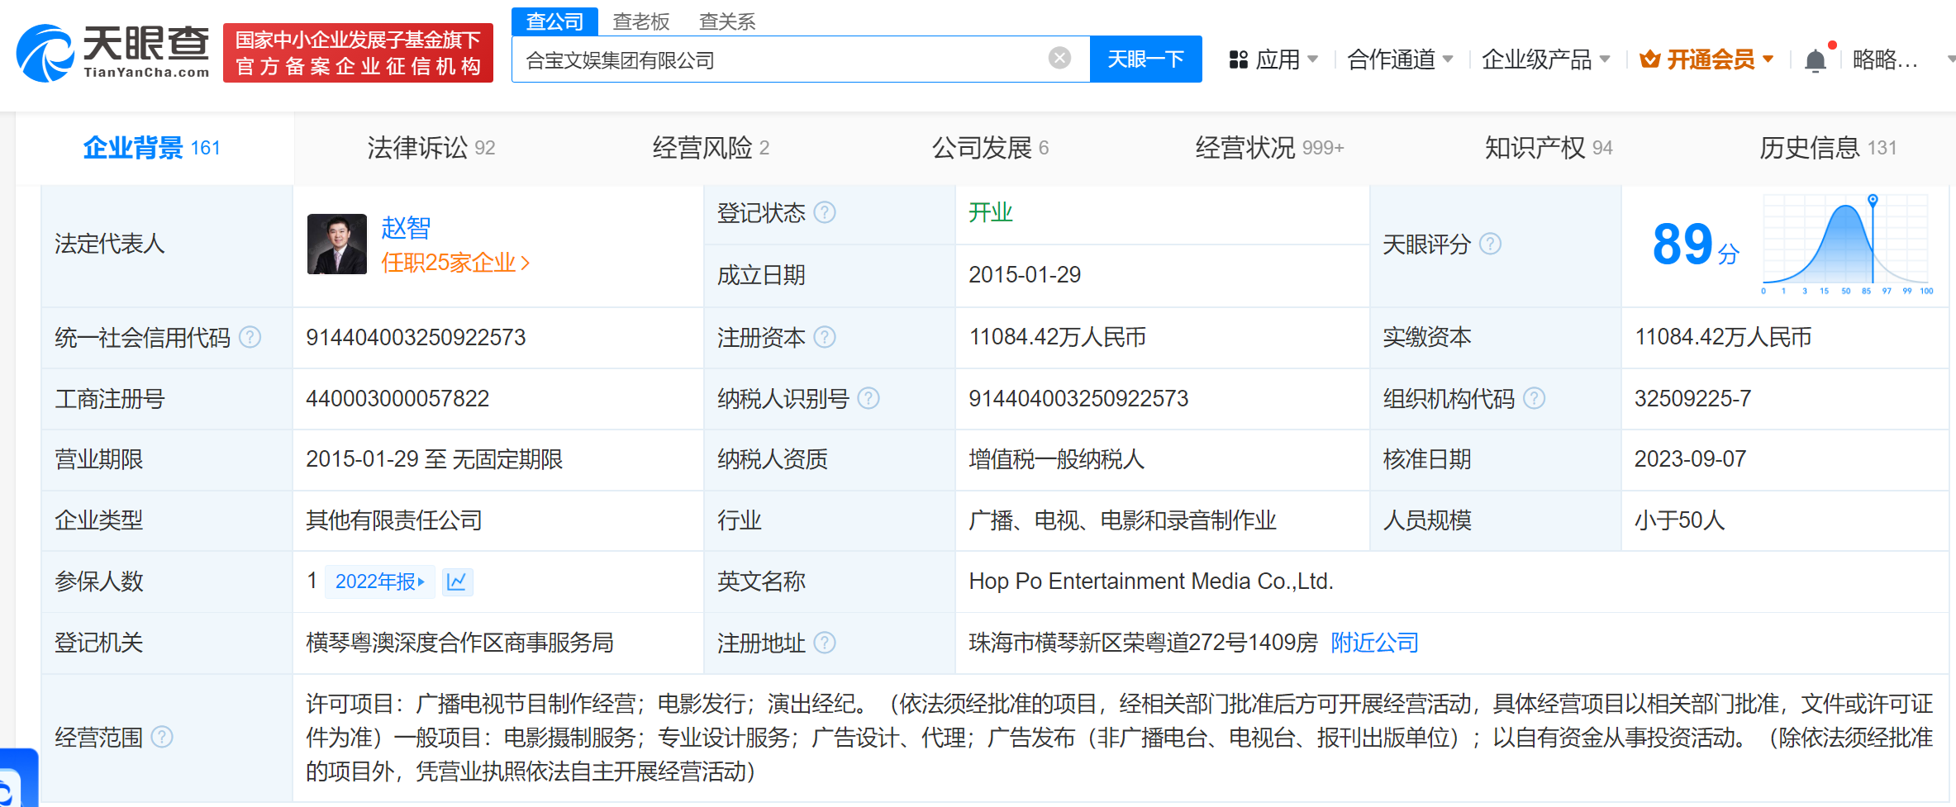Click the photo of legal representative 赵智
This screenshot has width=1956, height=807.
pyautogui.click(x=336, y=244)
